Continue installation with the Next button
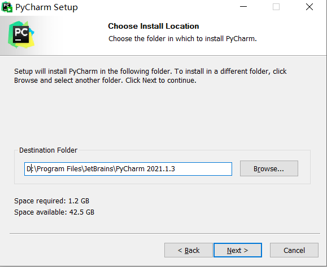The width and height of the screenshot is (327, 267). [x=238, y=250]
